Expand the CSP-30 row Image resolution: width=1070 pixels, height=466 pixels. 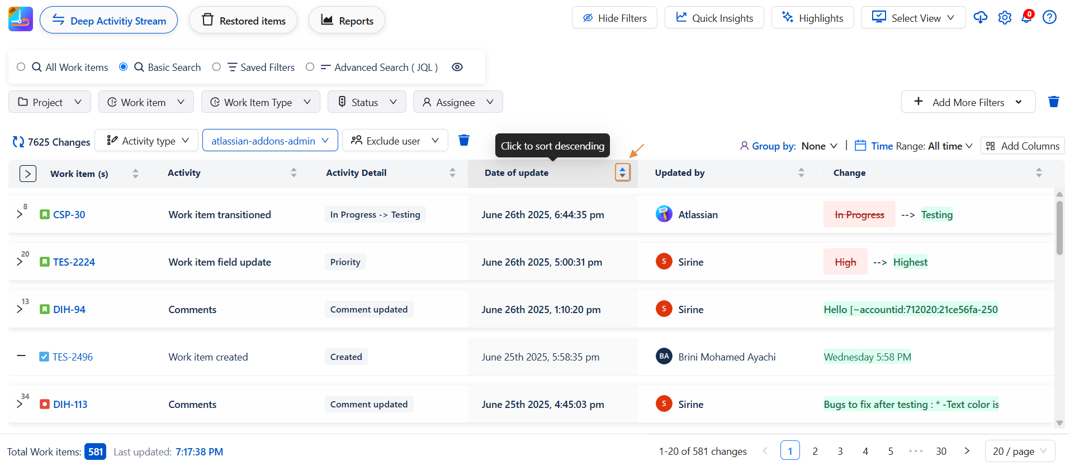click(x=20, y=215)
